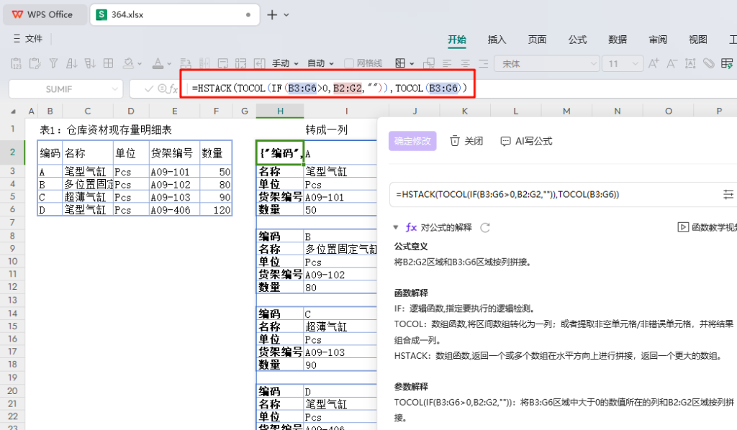Confirm formula with the checkmark icon

[x=149, y=88]
